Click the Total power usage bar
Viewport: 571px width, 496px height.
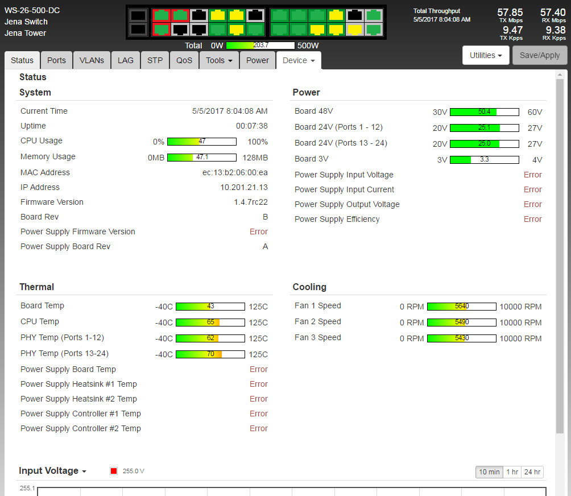260,46
